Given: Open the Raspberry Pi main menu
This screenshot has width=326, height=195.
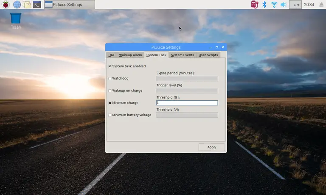Looking at the screenshot, I should pos(6,5).
